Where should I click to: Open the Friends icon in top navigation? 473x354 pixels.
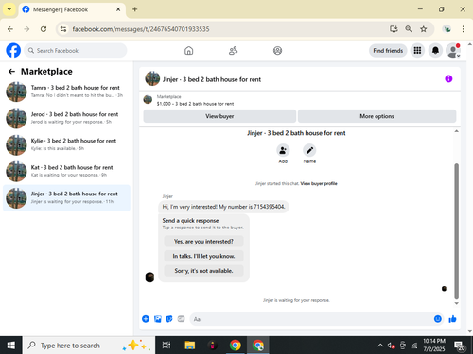pyautogui.click(x=233, y=51)
